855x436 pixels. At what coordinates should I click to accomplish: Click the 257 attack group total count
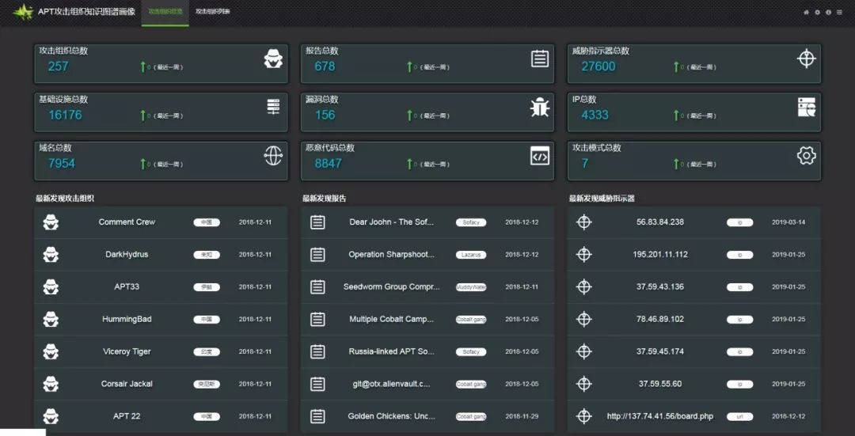coord(59,66)
